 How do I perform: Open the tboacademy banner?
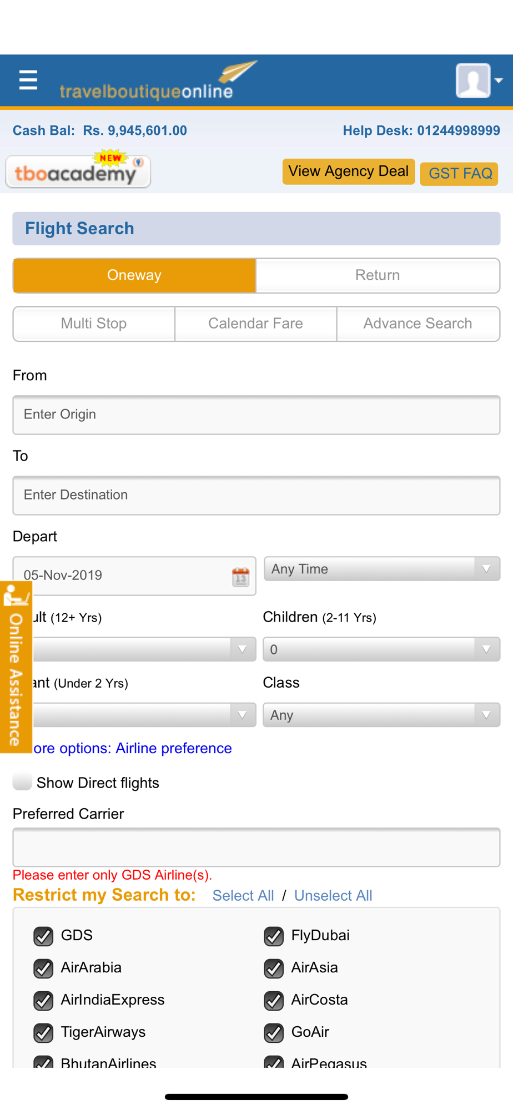tap(78, 169)
